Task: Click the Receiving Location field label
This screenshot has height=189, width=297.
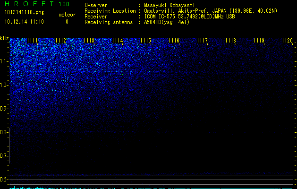Action: click(x=110, y=11)
